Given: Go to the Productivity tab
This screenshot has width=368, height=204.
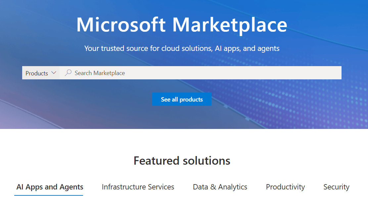Looking at the screenshot, I should (x=285, y=187).
